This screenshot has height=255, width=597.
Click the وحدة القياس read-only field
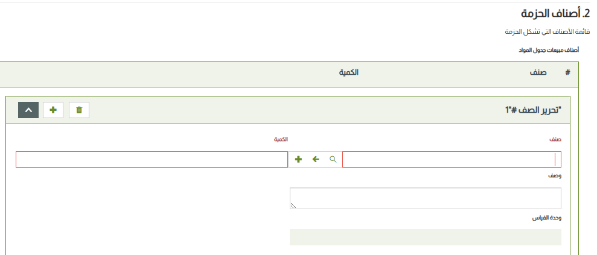point(426,237)
